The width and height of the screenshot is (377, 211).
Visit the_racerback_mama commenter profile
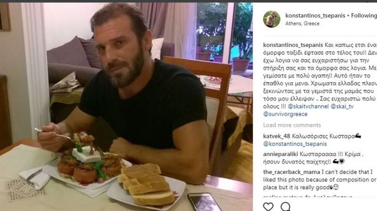291,172
